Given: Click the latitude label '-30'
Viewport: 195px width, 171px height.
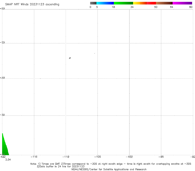Looking at the screenshot, I should coord(2,78).
